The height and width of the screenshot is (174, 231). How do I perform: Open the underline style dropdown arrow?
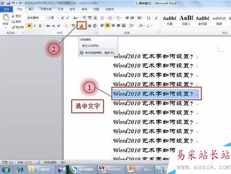(x=44, y=26)
